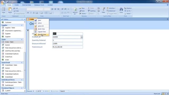Choose Save in context menu
Viewport: 169px width, 95px height.
41,20
